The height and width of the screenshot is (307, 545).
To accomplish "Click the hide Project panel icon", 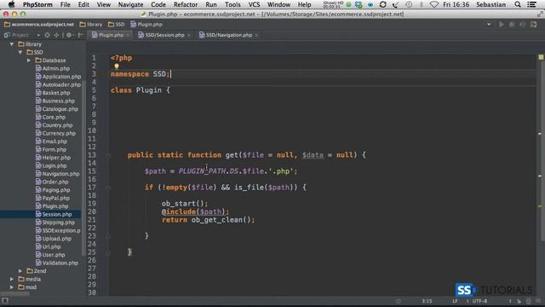I will [80, 35].
